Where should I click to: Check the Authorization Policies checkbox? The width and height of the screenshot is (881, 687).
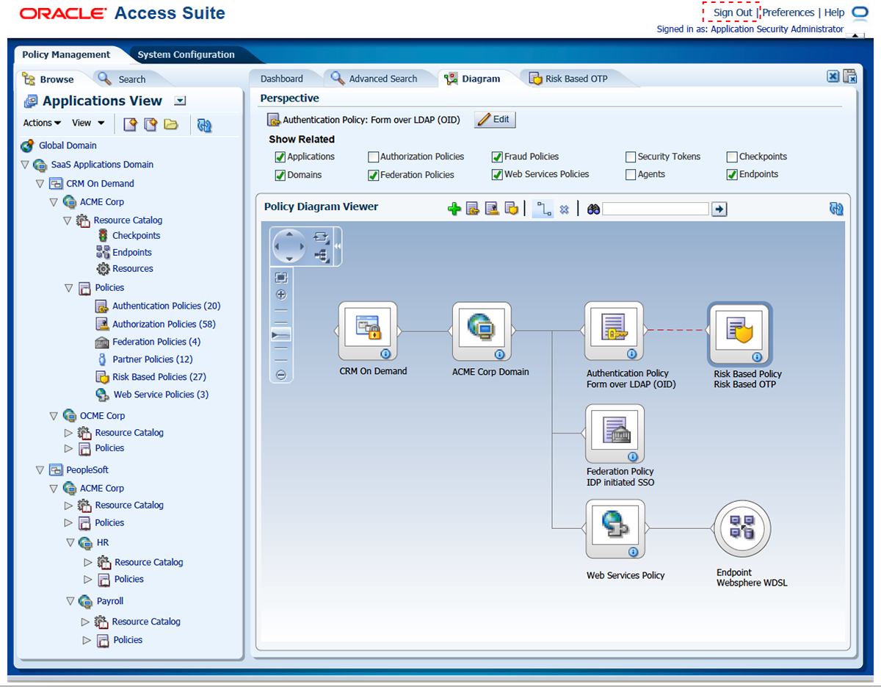click(373, 157)
